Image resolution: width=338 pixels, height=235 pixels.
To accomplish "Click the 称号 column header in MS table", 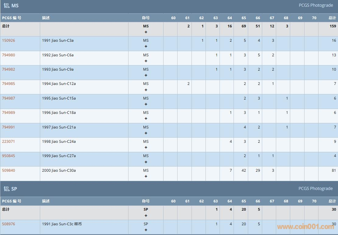I will (146, 18).
